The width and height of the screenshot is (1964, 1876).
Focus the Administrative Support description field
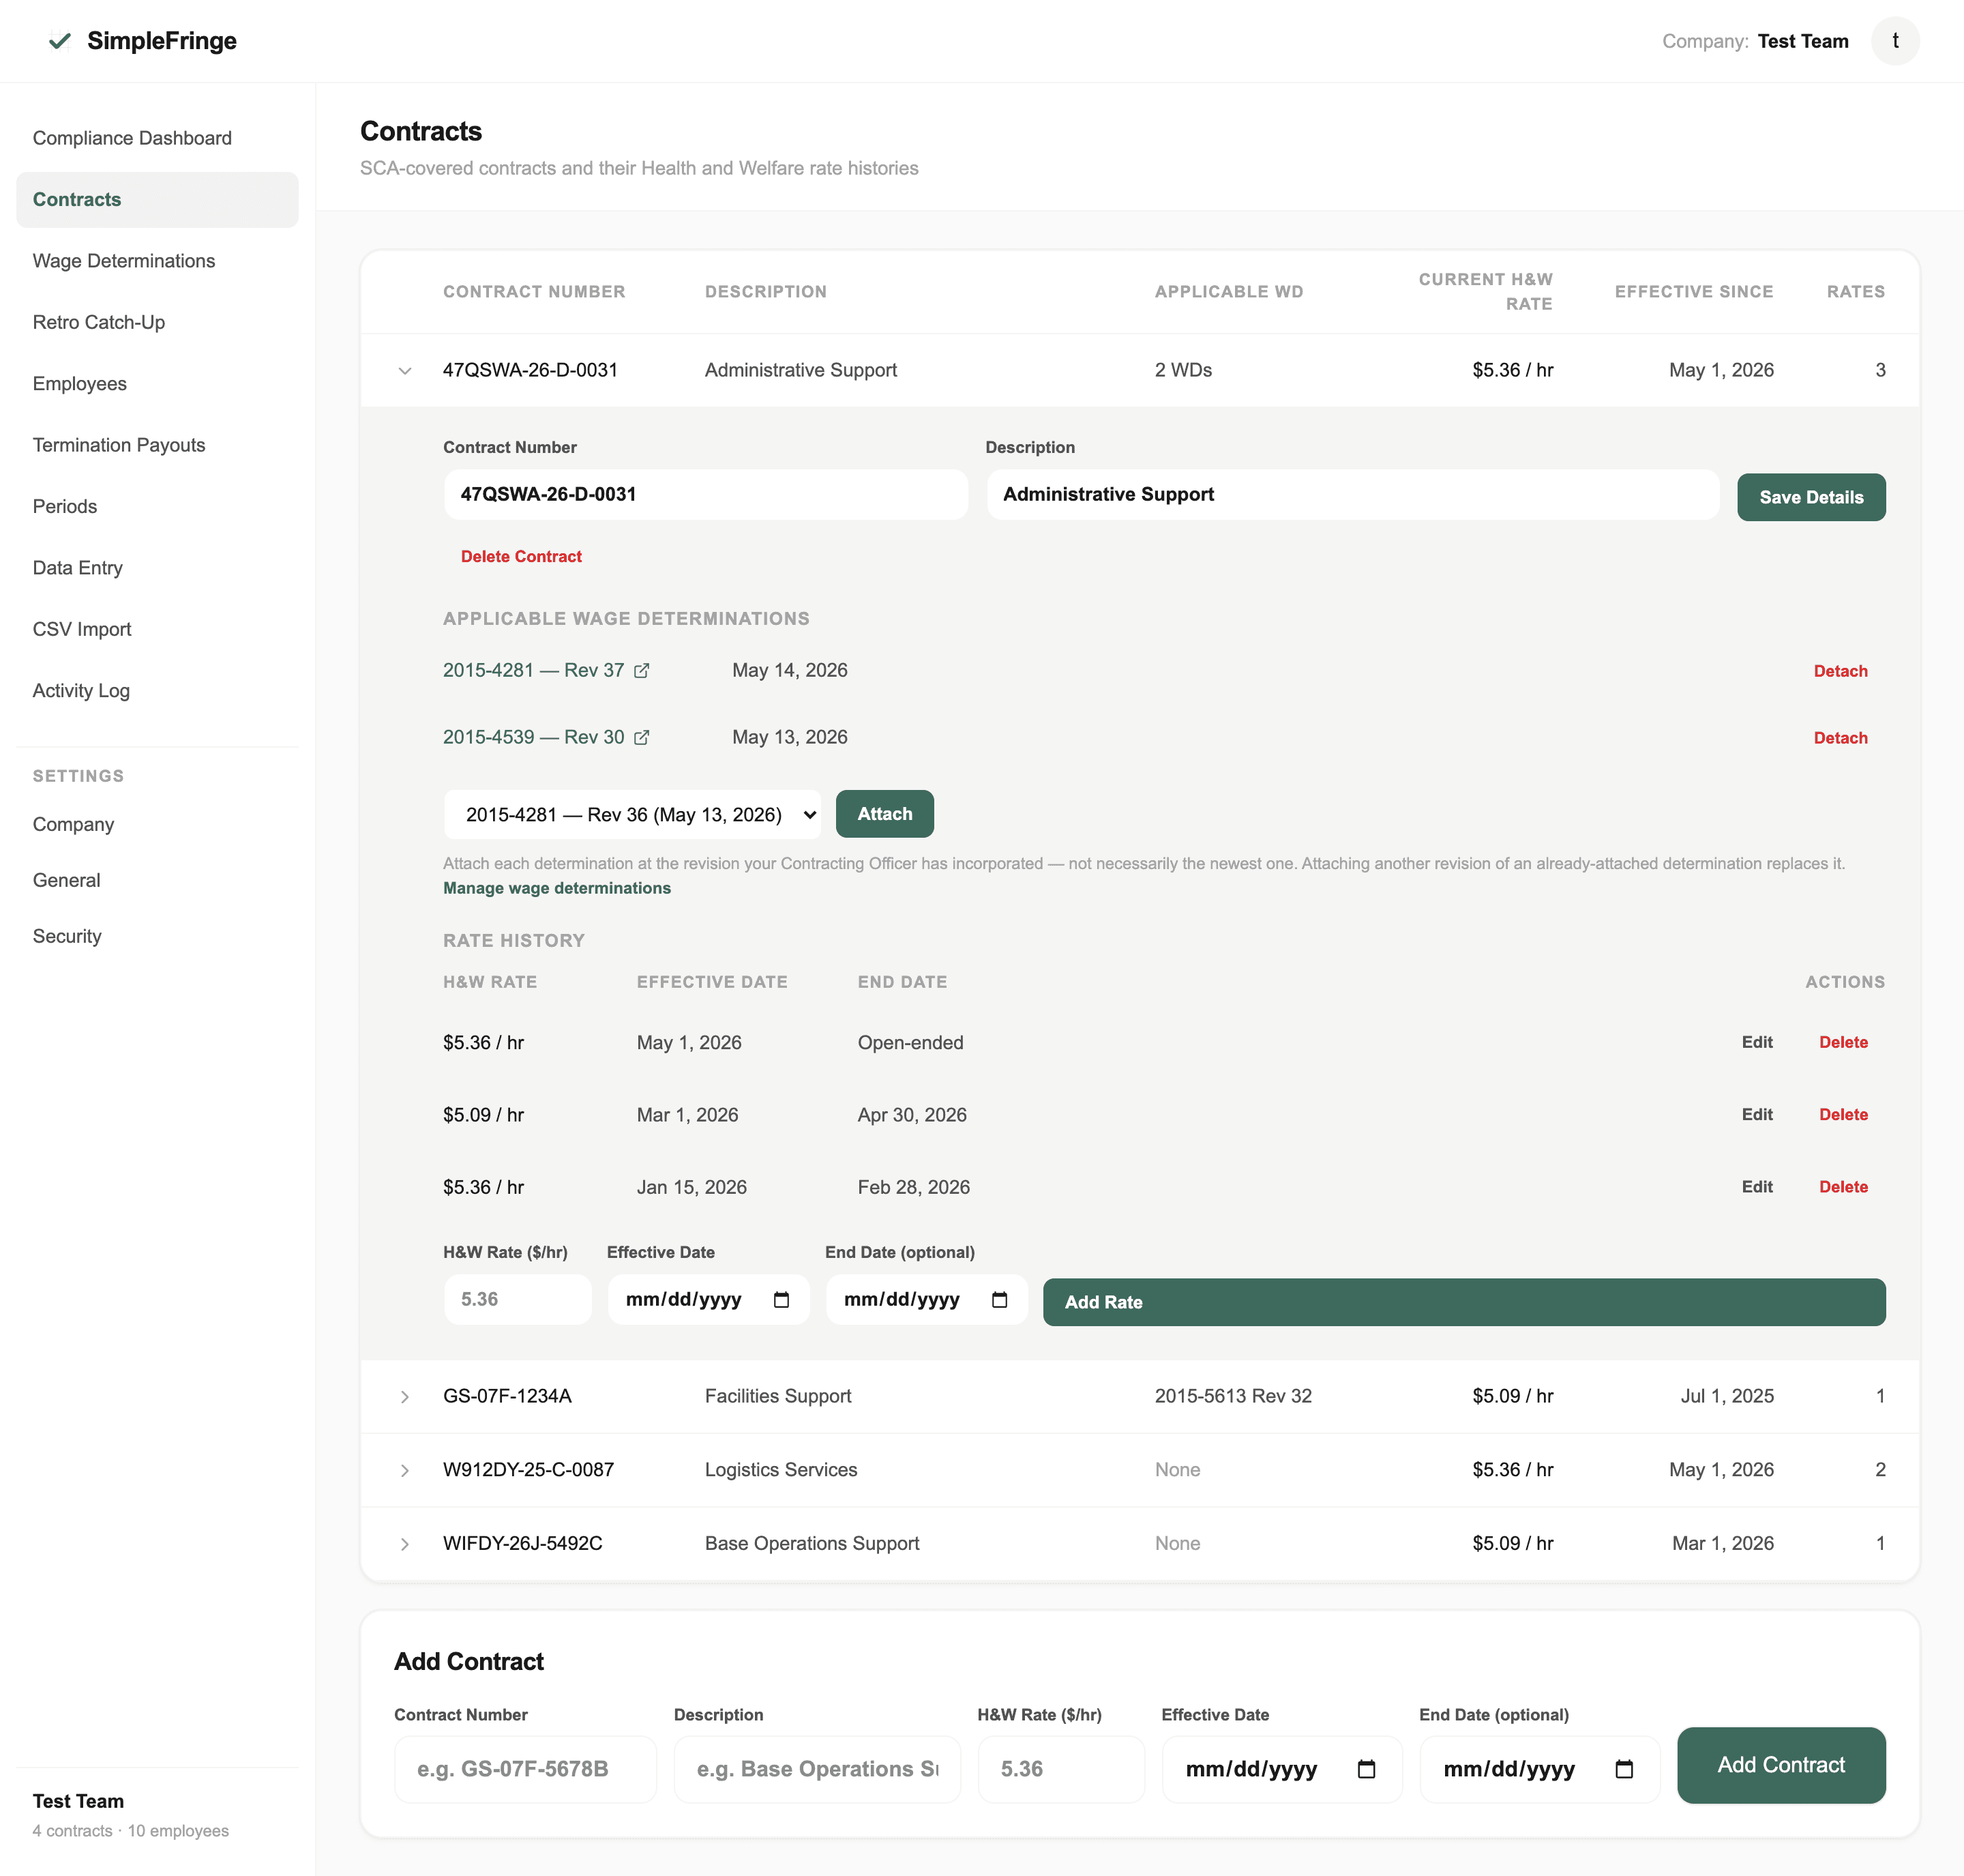coord(1353,494)
